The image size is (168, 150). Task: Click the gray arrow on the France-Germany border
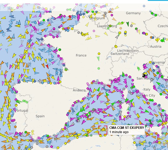click(x=117, y=36)
